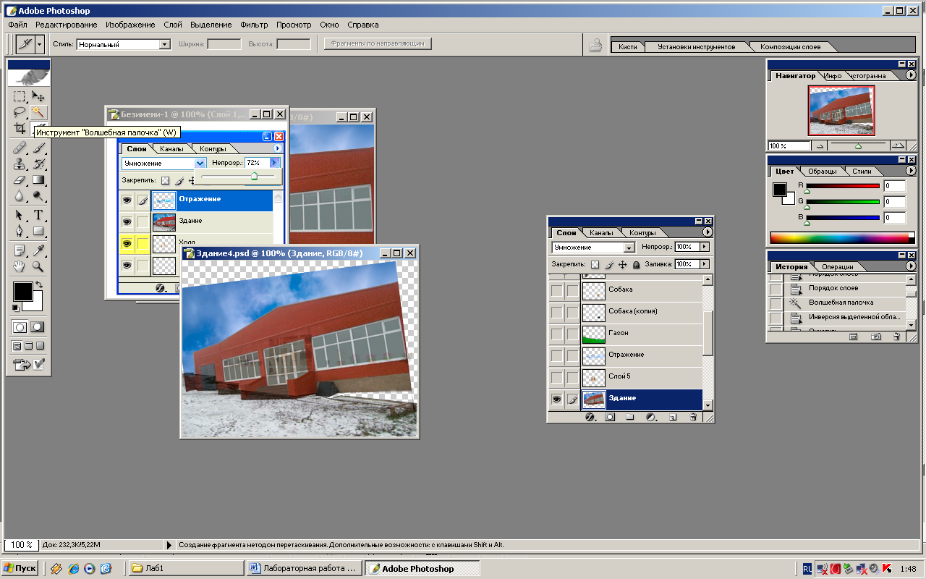Select the Lasso tool

coord(20,112)
